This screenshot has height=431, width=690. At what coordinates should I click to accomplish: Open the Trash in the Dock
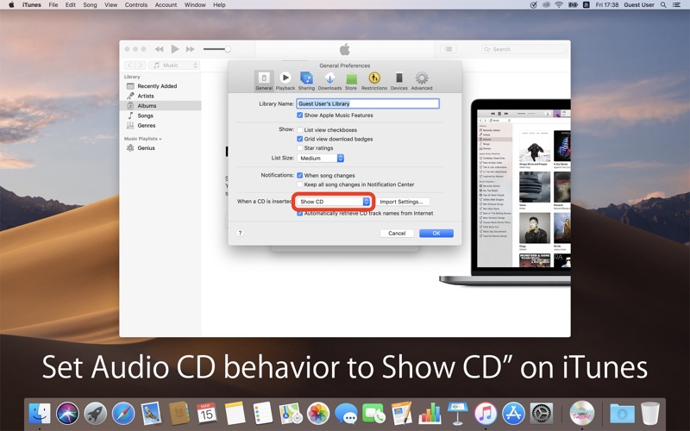[x=650, y=414]
